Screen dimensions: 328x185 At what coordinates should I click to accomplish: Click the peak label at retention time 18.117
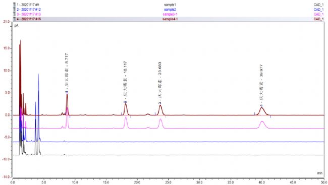(x=125, y=82)
